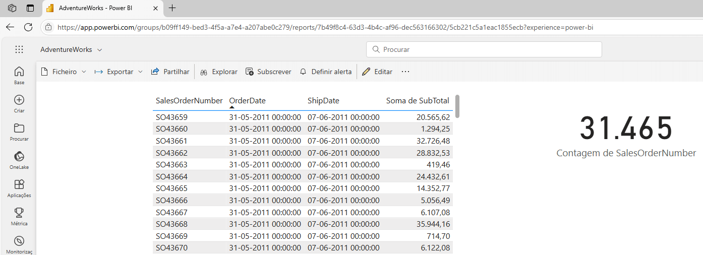Click the Editar pencil button
Viewport: 703px width, 255px height.
(377, 72)
